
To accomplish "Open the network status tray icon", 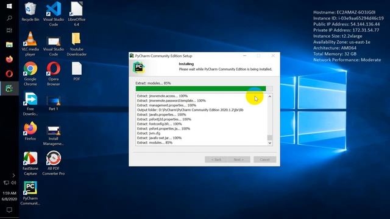I will tap(6, 182).
